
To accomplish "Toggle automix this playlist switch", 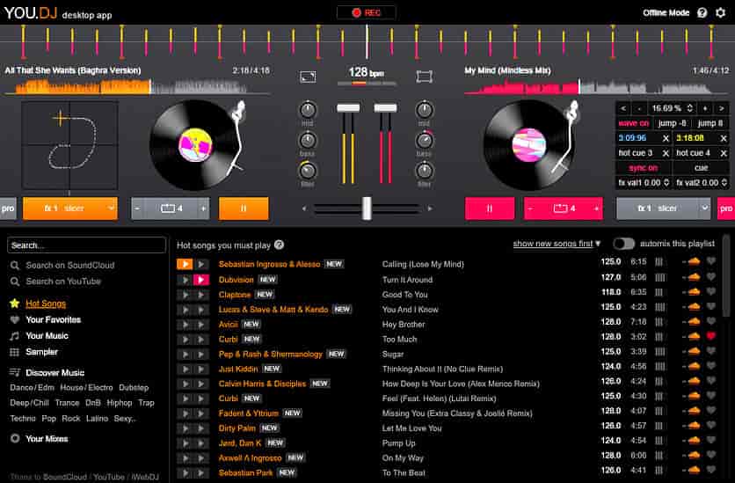I will point(623,244).
